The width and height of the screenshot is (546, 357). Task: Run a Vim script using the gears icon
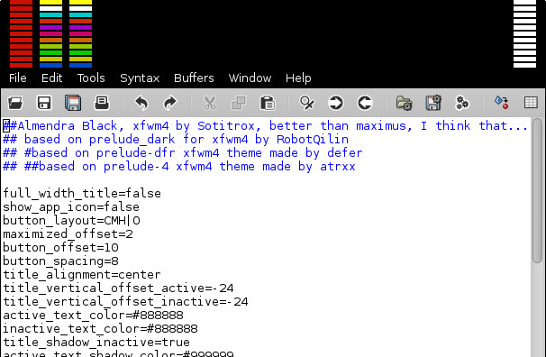tap(462, 103)
